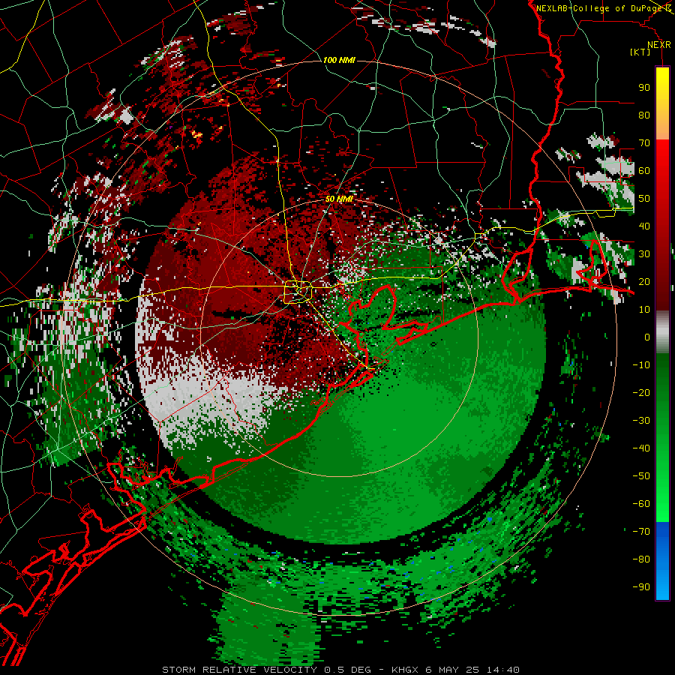Screen dimensions: 675x675
Task: Click the 60 value on velocity scale
Action: pos(644,170)
